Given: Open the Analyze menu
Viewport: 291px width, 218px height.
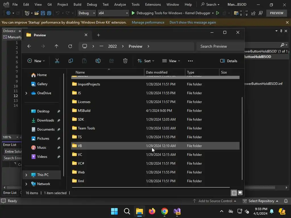Looking at the screenshot, I should (x=120, y=5).
